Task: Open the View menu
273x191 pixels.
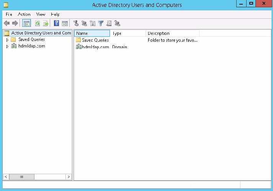Action: [x=41, y=14]
